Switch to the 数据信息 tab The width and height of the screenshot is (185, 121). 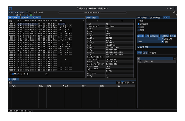(x=26, y=18)
